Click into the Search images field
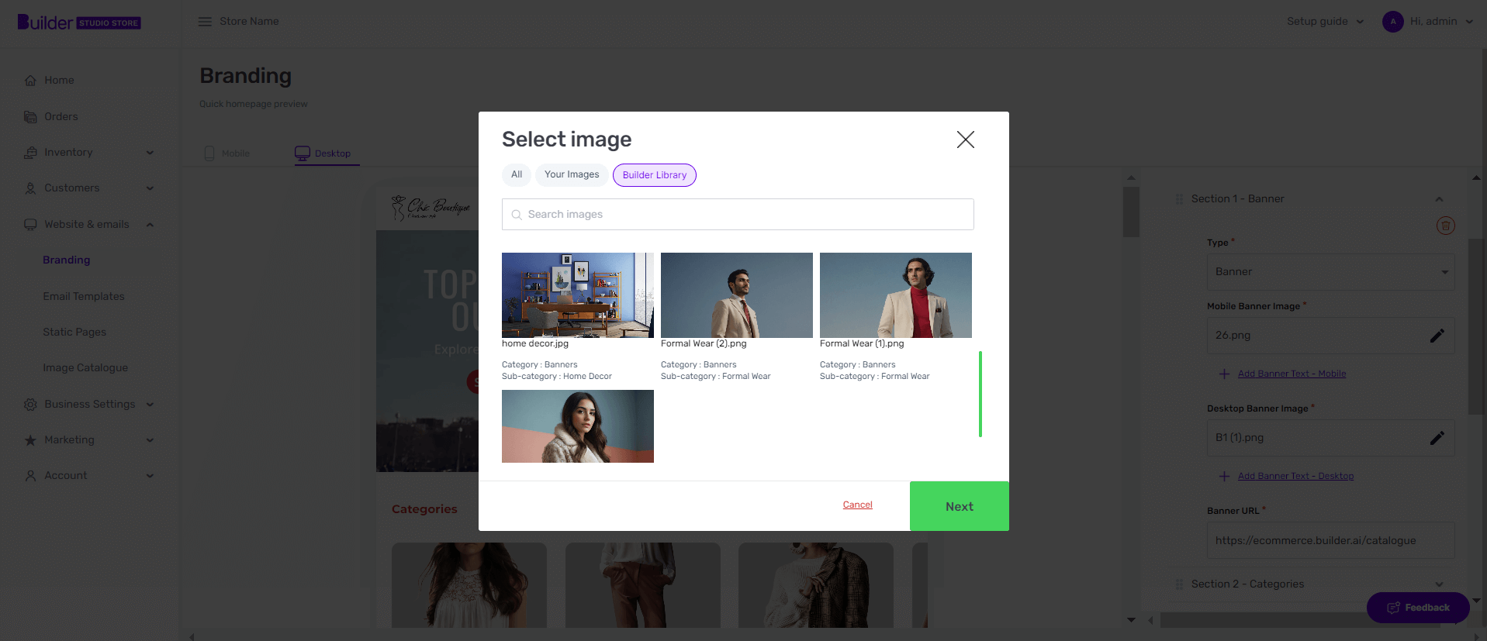1487x641 pixels. point(738,215)
